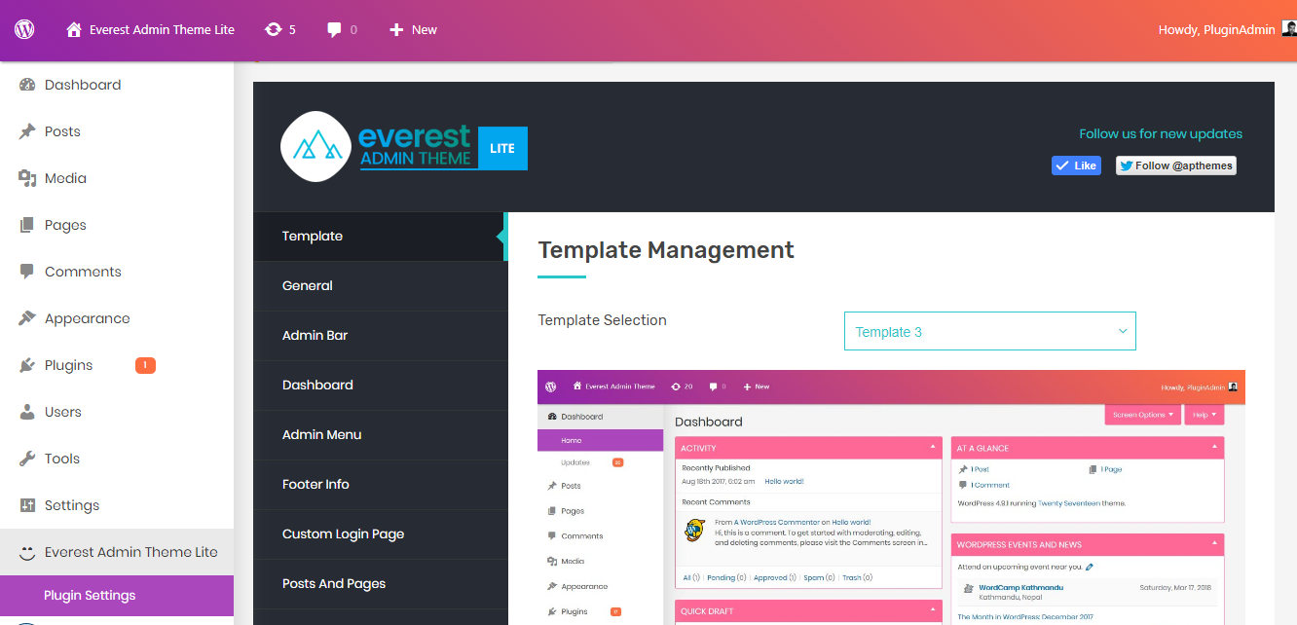Screen dimensions: 1297x625
Task: Click Comments bubble icon in sidebar
Action: pyautogui.click(x=27, y=272)
